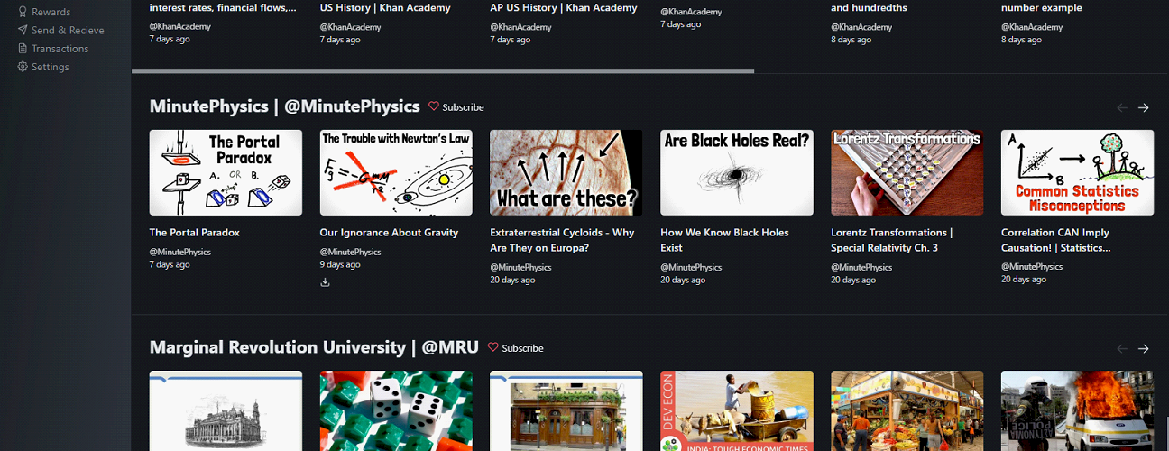Open MRU burning police van thumbnail

tap(1077, 410)
